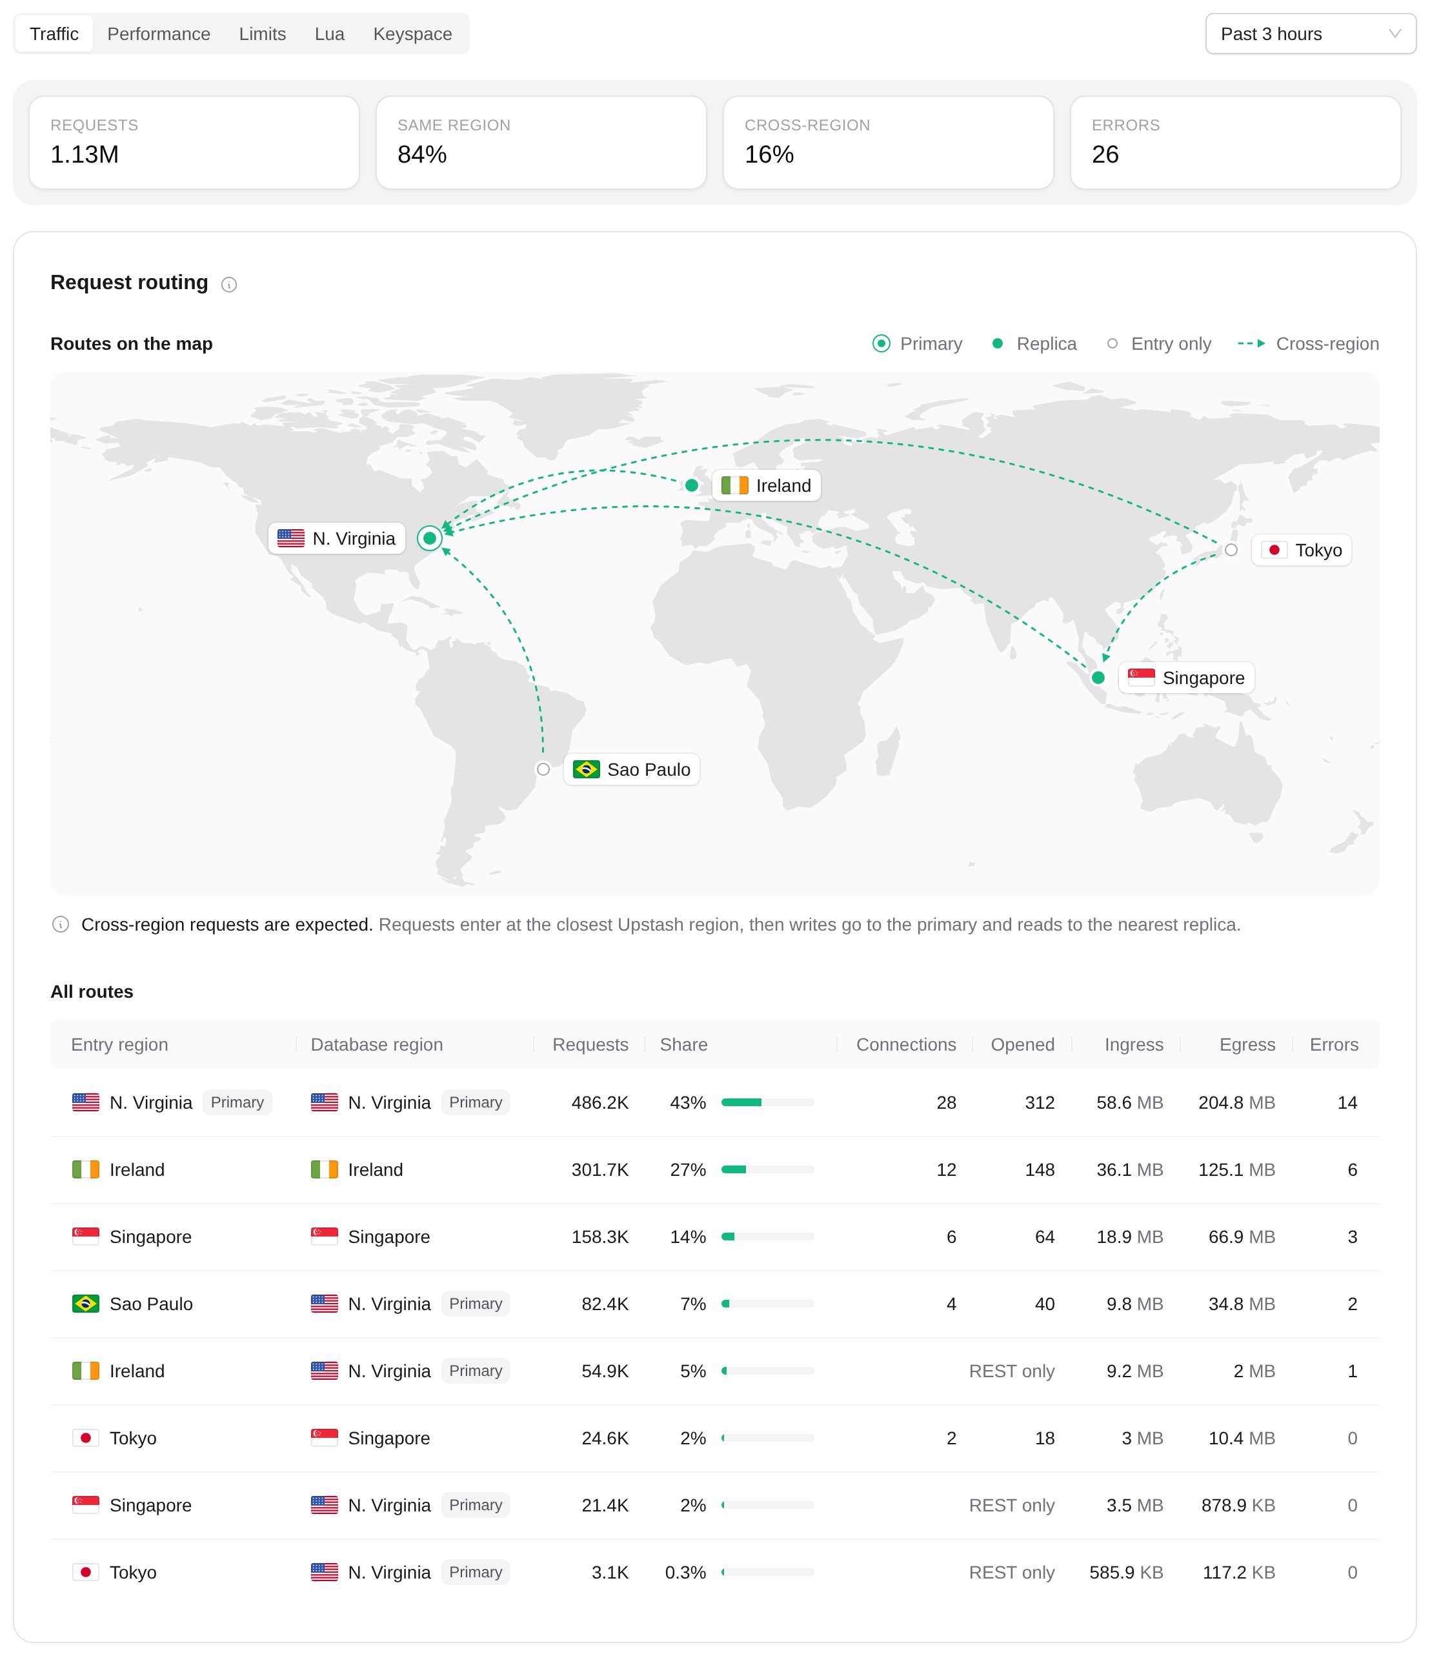Image resolution: width=1430 pixels, height=1656 pixels.
Task: Click the Share column header
Action: 683,1044
